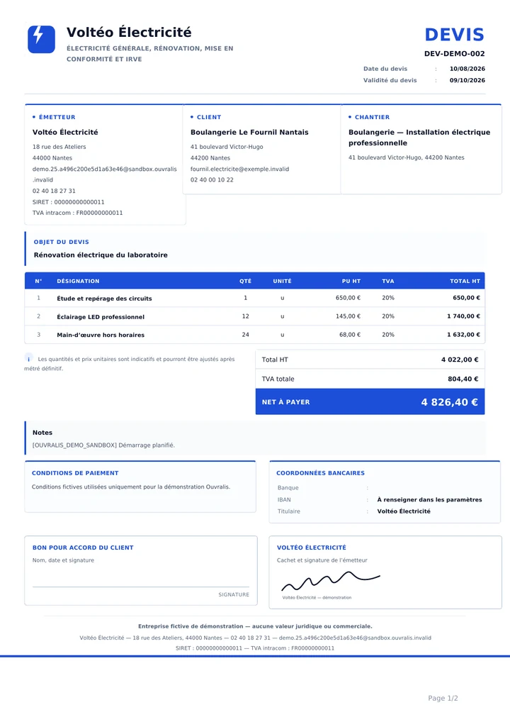Click the CONDITIONS DE PAIEMENT heading
Image resolution: width=510 pixels, height=722 pixels.
[75, 473]
